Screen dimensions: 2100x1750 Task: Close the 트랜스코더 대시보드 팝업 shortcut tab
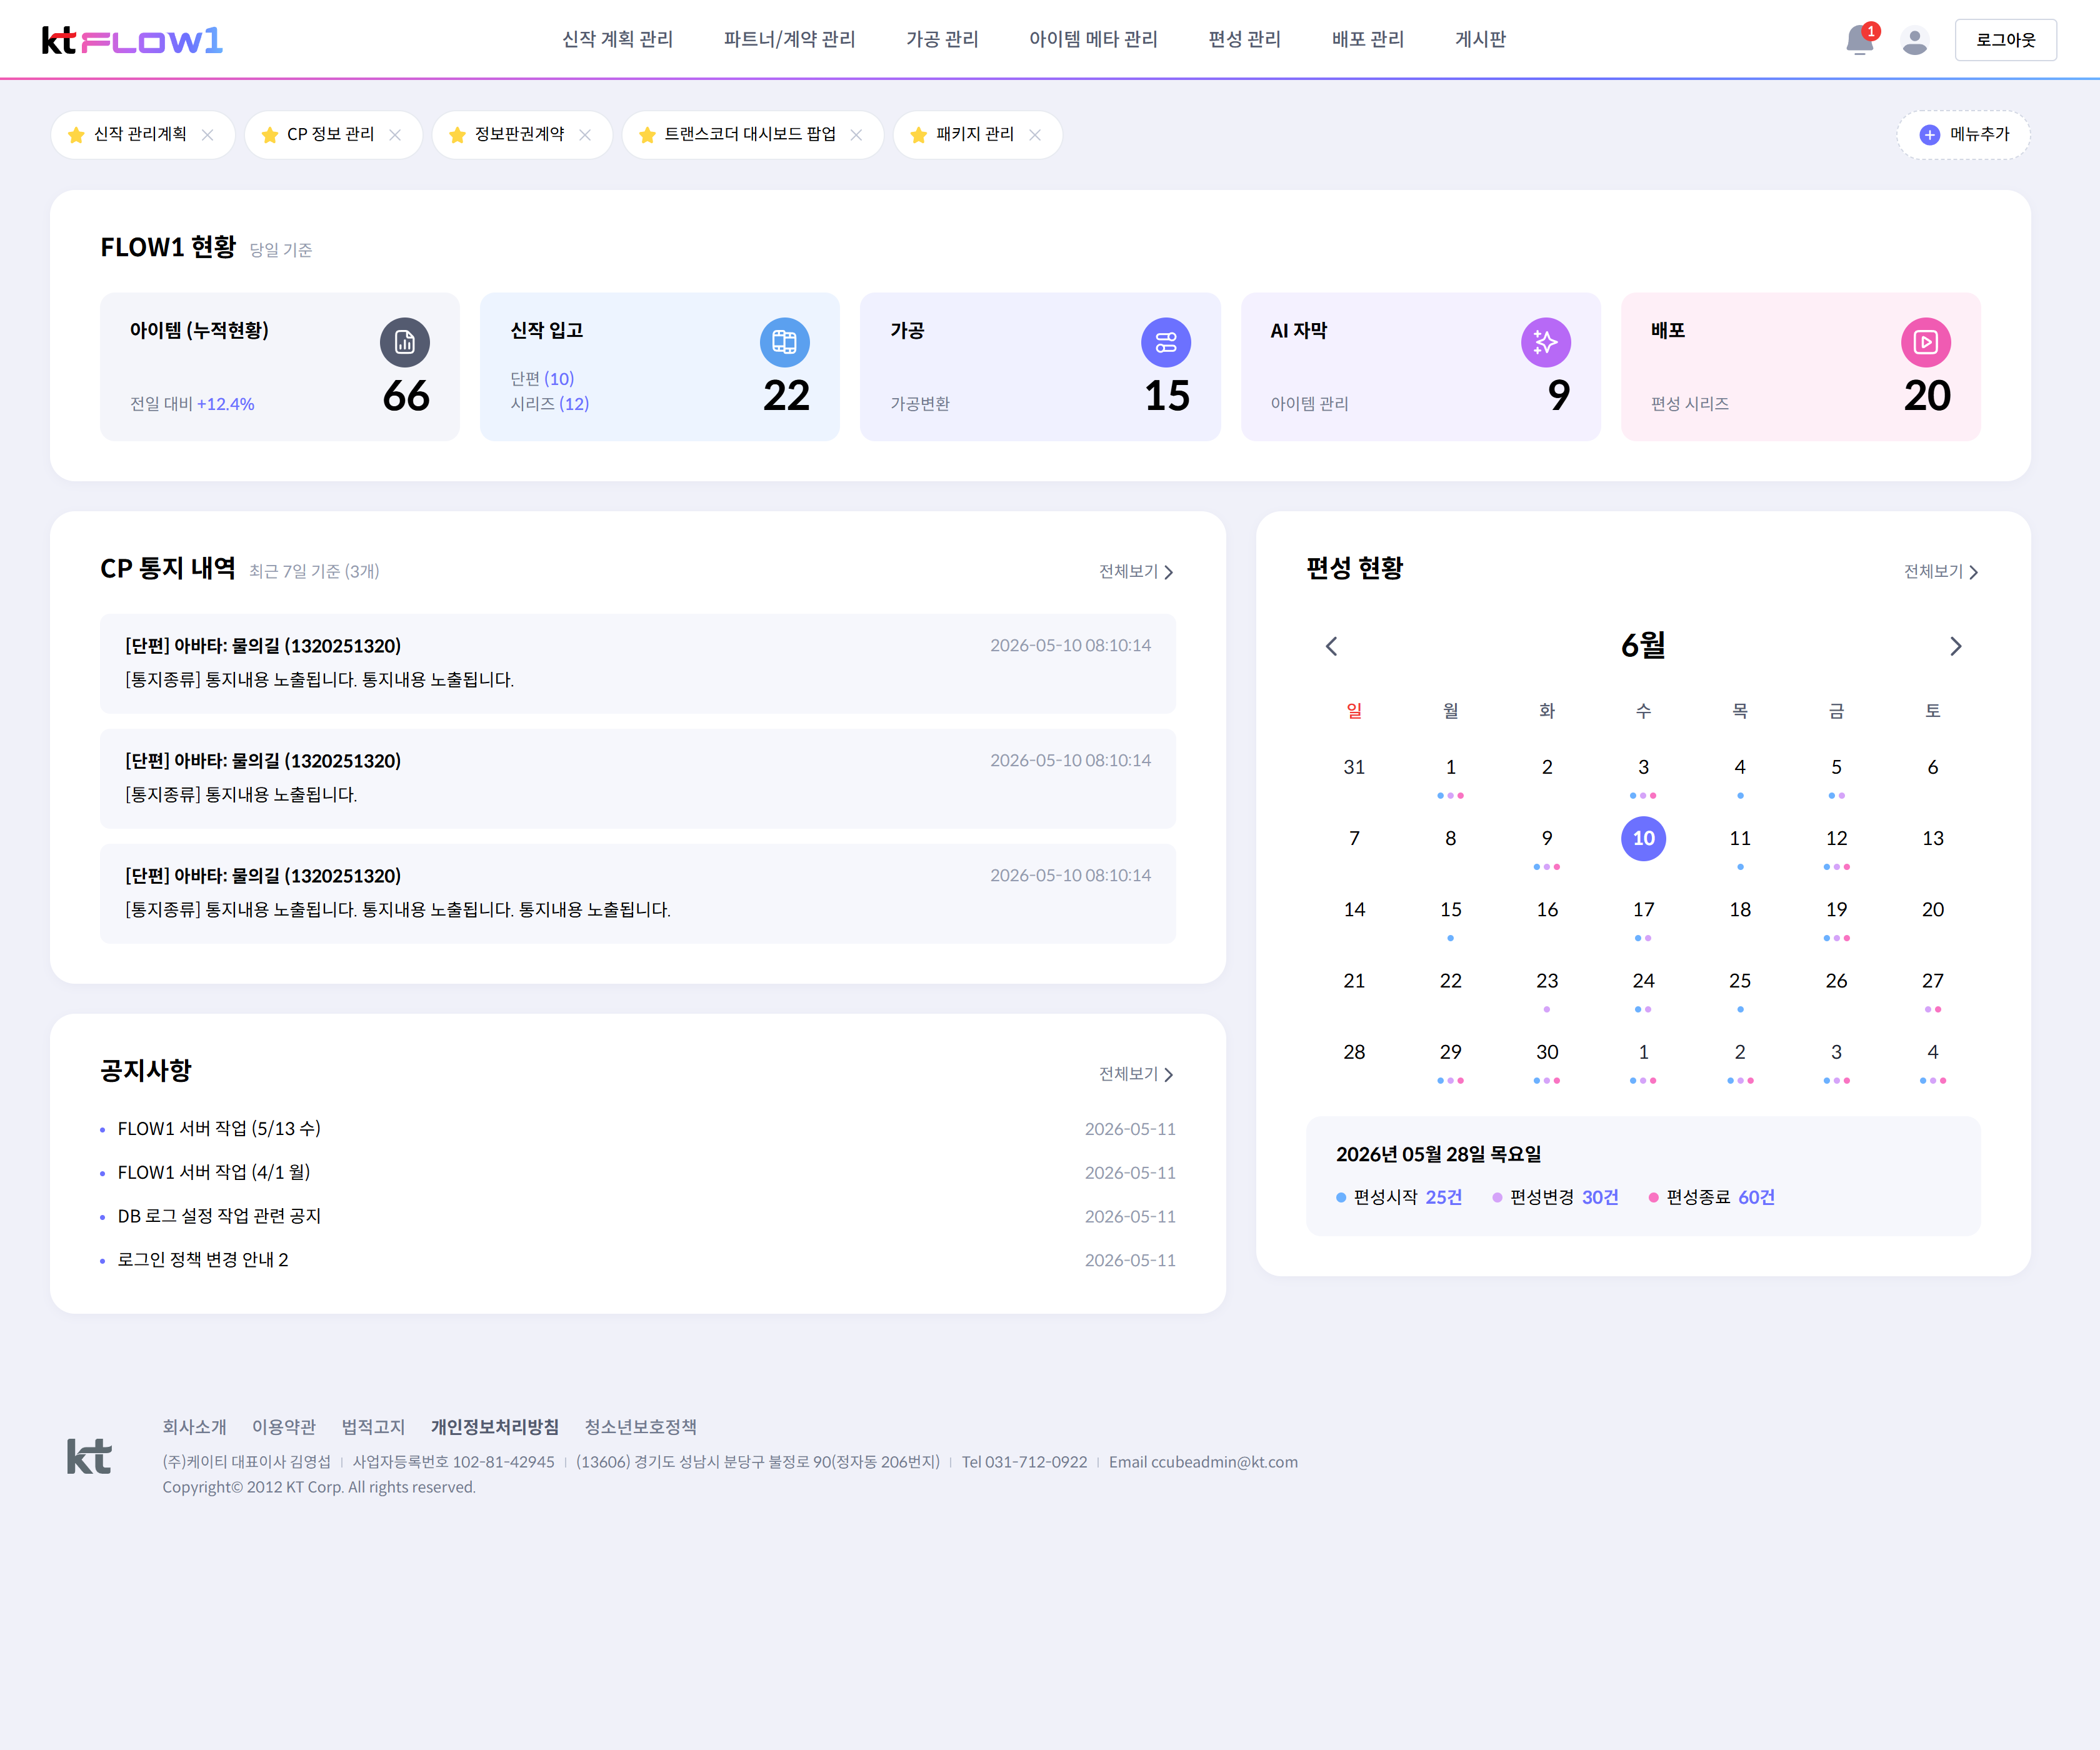click(x=856, y=135)
